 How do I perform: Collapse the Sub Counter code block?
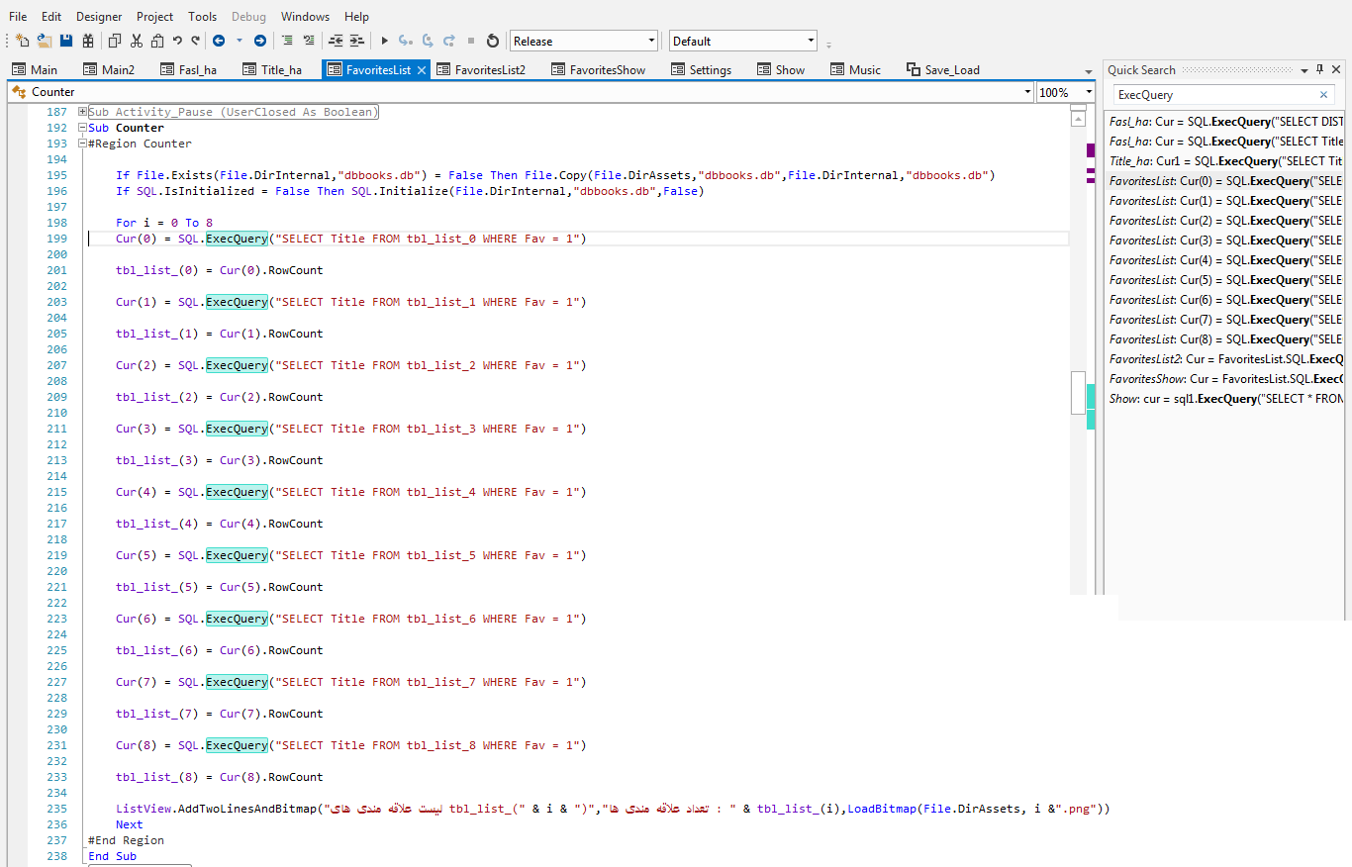click(x=82, y=128)
